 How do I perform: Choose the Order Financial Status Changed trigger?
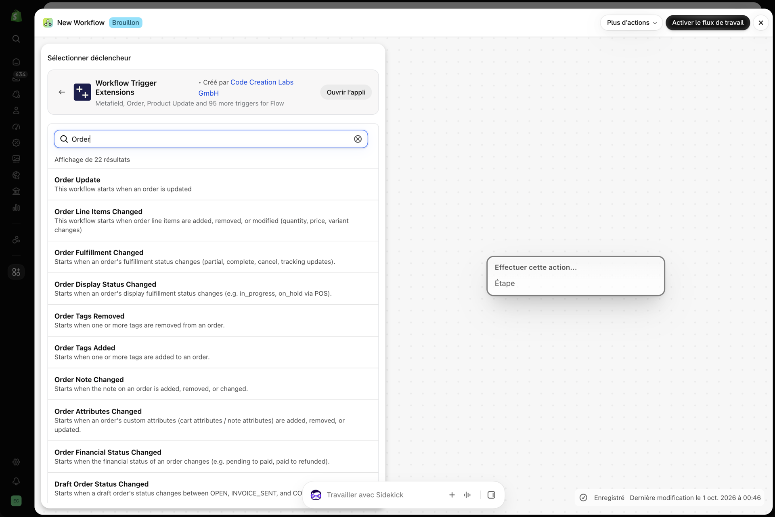(x=213, y=457)
